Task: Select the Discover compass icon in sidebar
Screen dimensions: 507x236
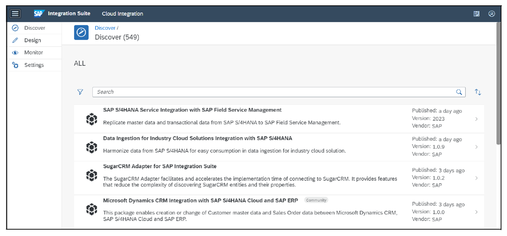Action: tap(15, 28)
